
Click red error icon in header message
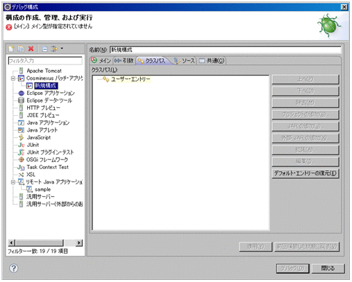click(9, 27)
